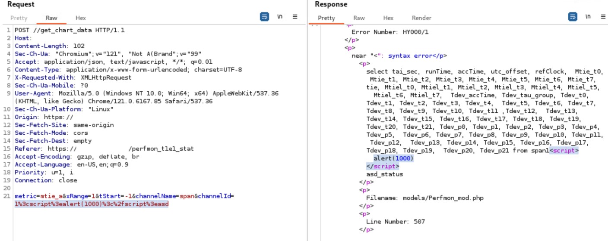Click near "<": syntax error message
The height and width of the screenshot is (241, 608).
(399, 56)
